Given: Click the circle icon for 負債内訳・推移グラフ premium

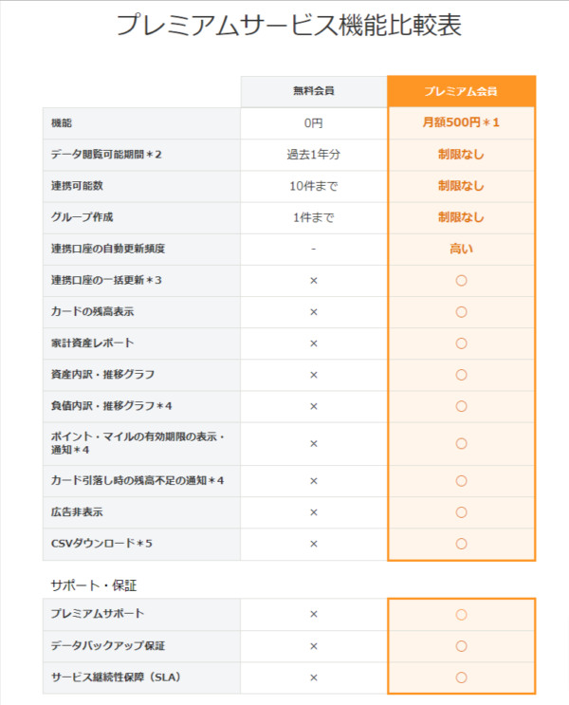Looking at the screenshot, I should pyautogui.click(x=461, y=406).
